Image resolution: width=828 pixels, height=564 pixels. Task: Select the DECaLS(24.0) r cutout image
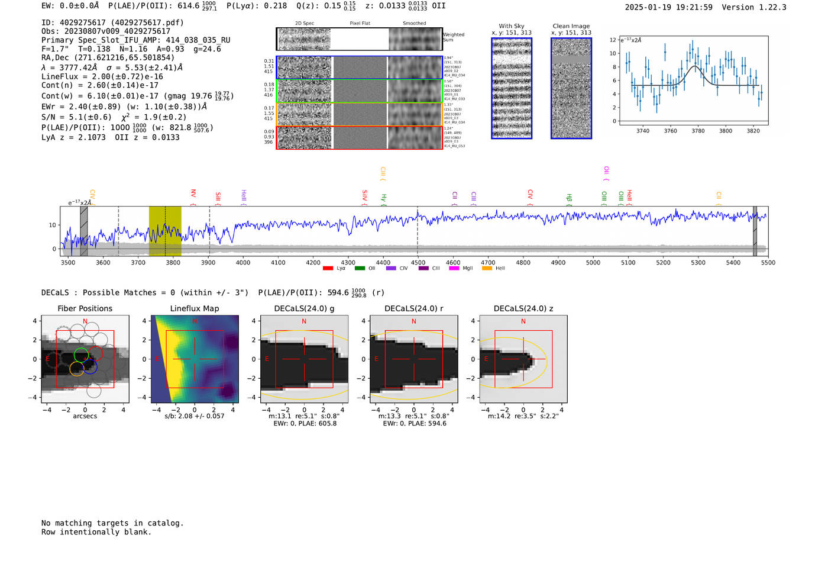(413, 359)
